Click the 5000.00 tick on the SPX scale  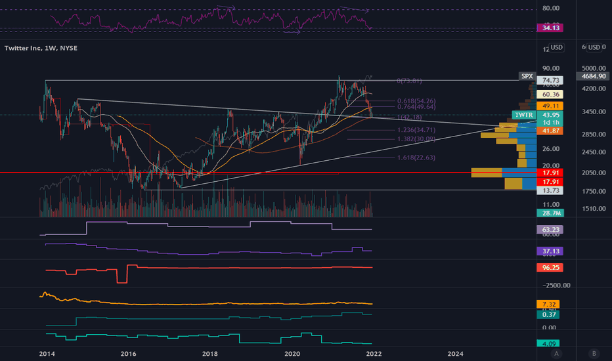coord(594,68)
